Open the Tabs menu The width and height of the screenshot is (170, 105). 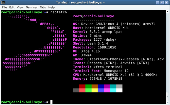43,7
